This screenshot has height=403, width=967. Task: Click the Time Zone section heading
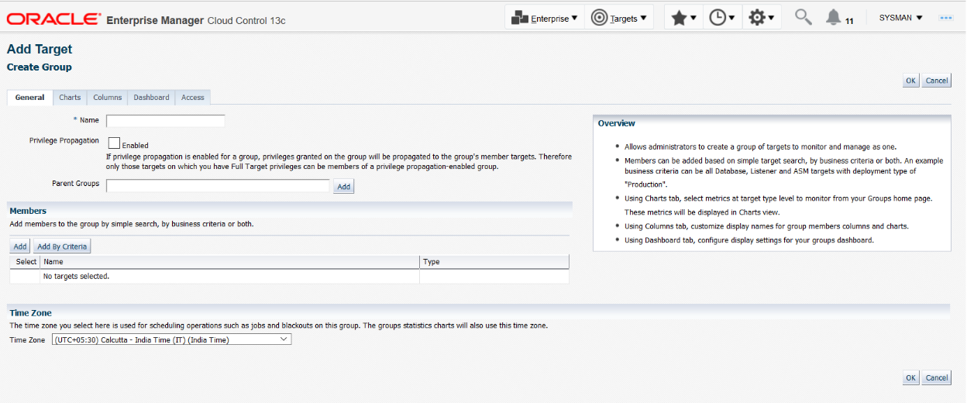pyautogui.click(x=31, y=313)
